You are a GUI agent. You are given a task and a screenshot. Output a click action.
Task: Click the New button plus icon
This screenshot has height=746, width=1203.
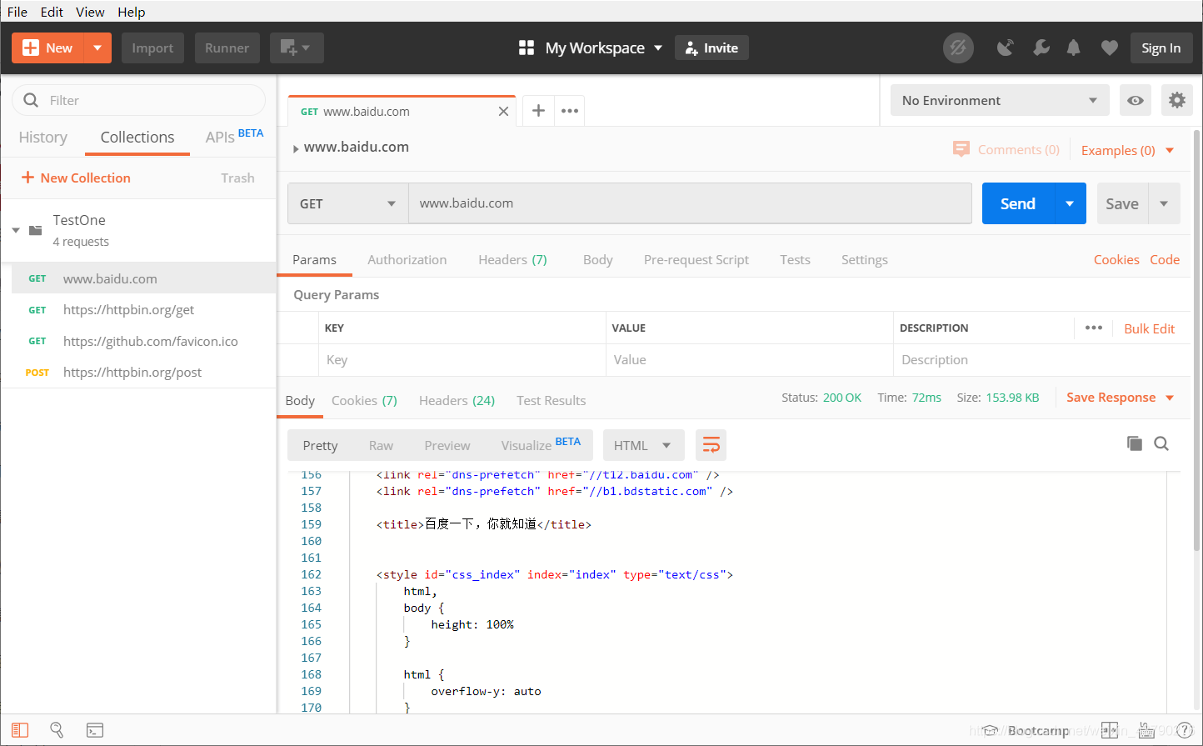point(31,48)
